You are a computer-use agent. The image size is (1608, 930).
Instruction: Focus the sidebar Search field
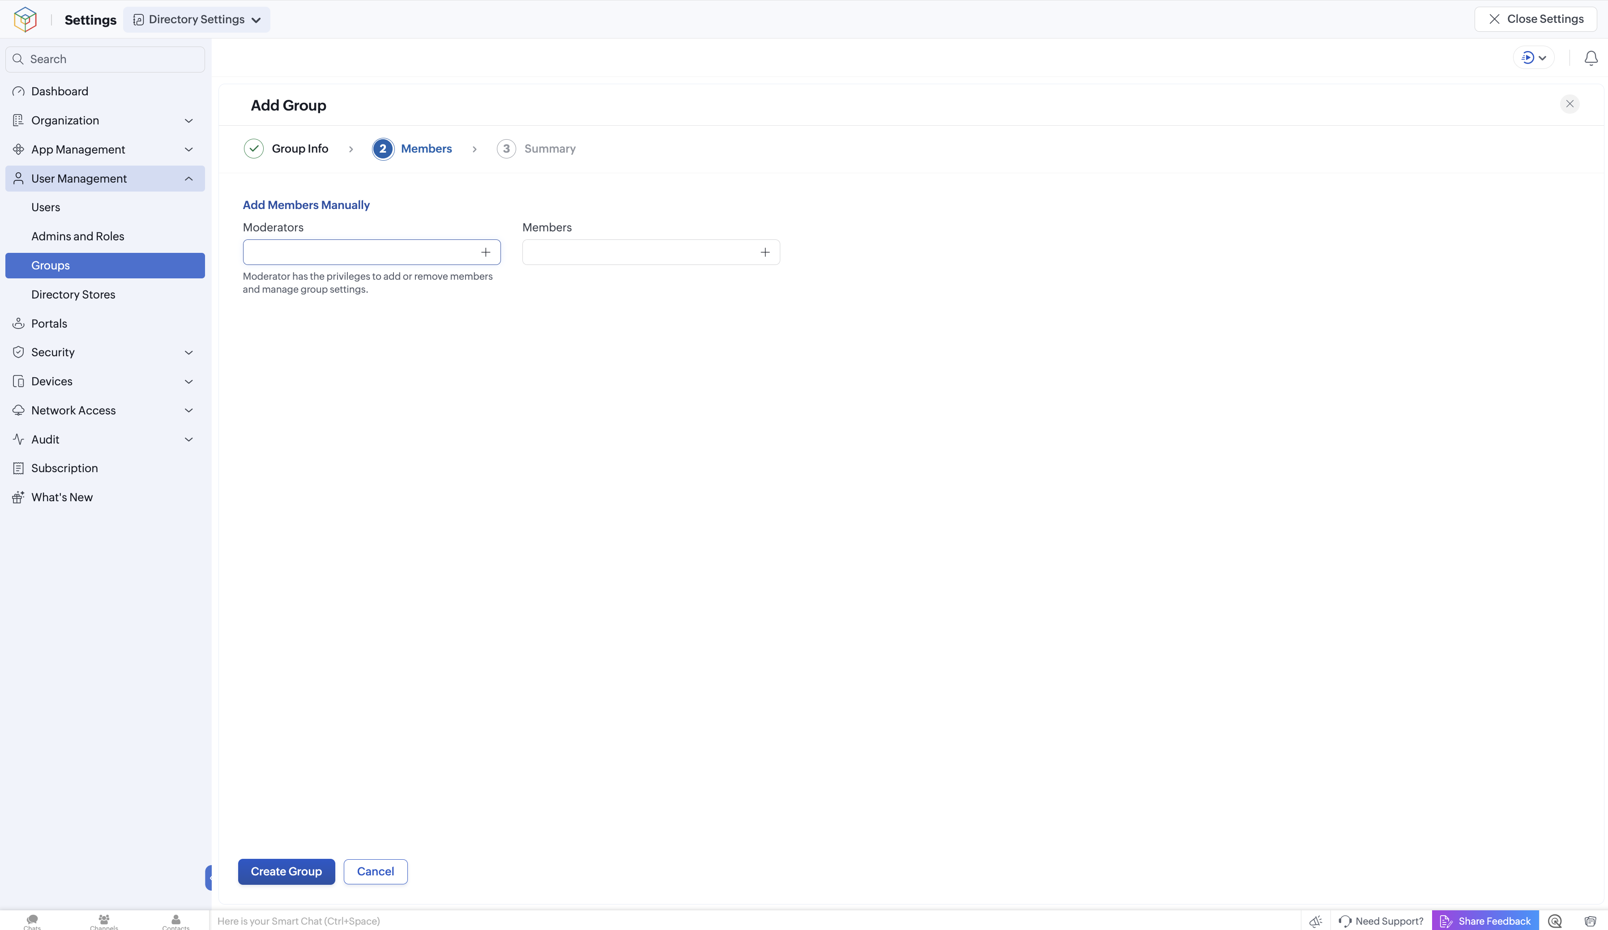pos(105,60)
